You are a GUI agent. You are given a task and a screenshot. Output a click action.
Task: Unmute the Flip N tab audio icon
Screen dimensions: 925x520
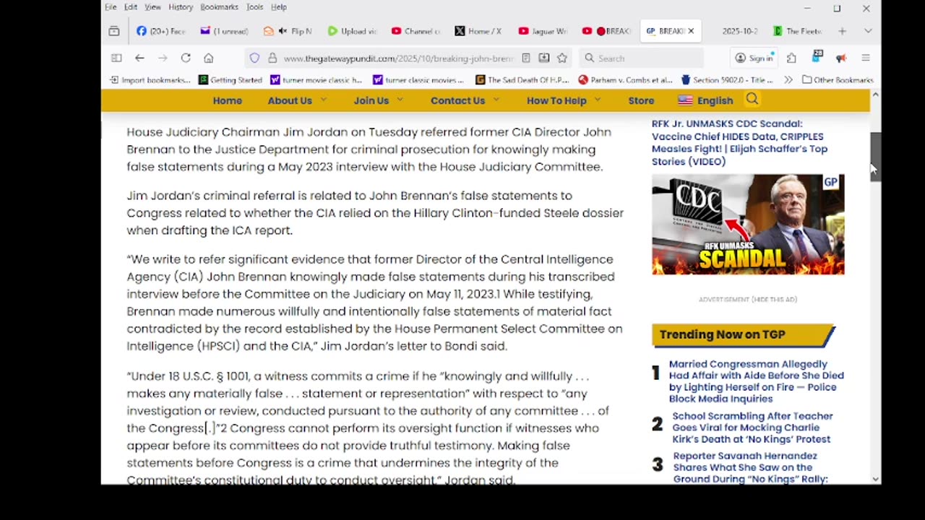tap(283, 31)
